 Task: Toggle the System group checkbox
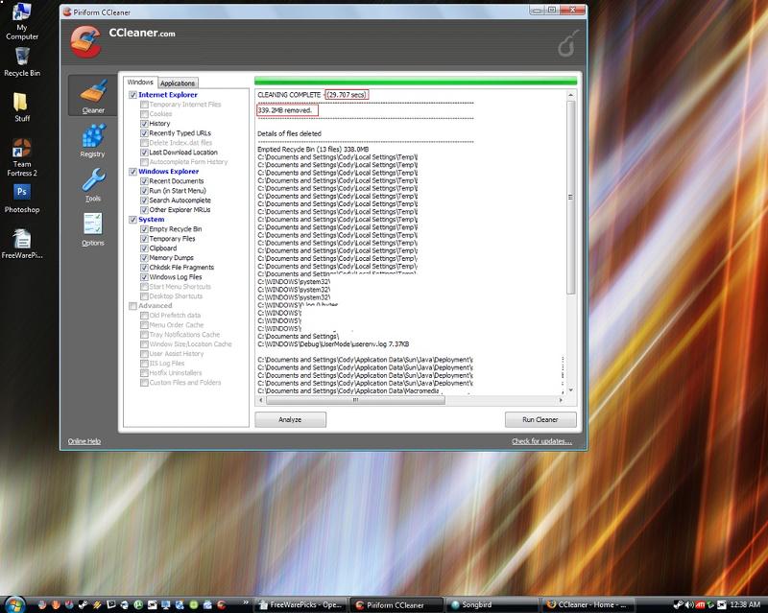[x=132, y=220]
